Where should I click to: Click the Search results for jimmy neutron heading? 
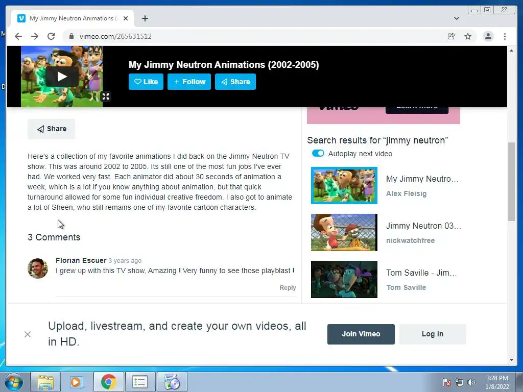(377, 140)
